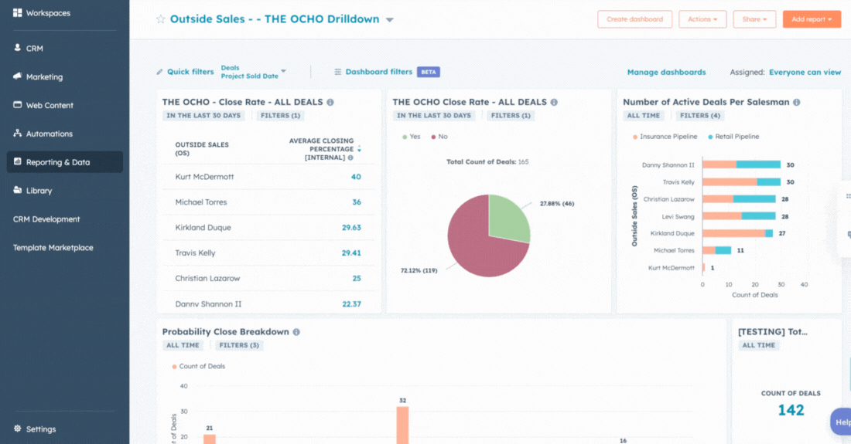The image size is (851, 444).
Task: Open Workspaces in the sidebar
Action: [x=48, y=12]
